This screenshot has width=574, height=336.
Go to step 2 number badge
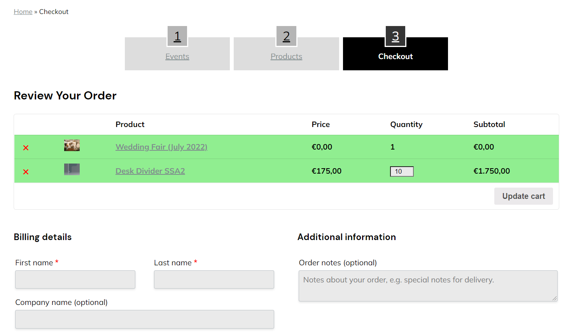click(x=287, y=36)
